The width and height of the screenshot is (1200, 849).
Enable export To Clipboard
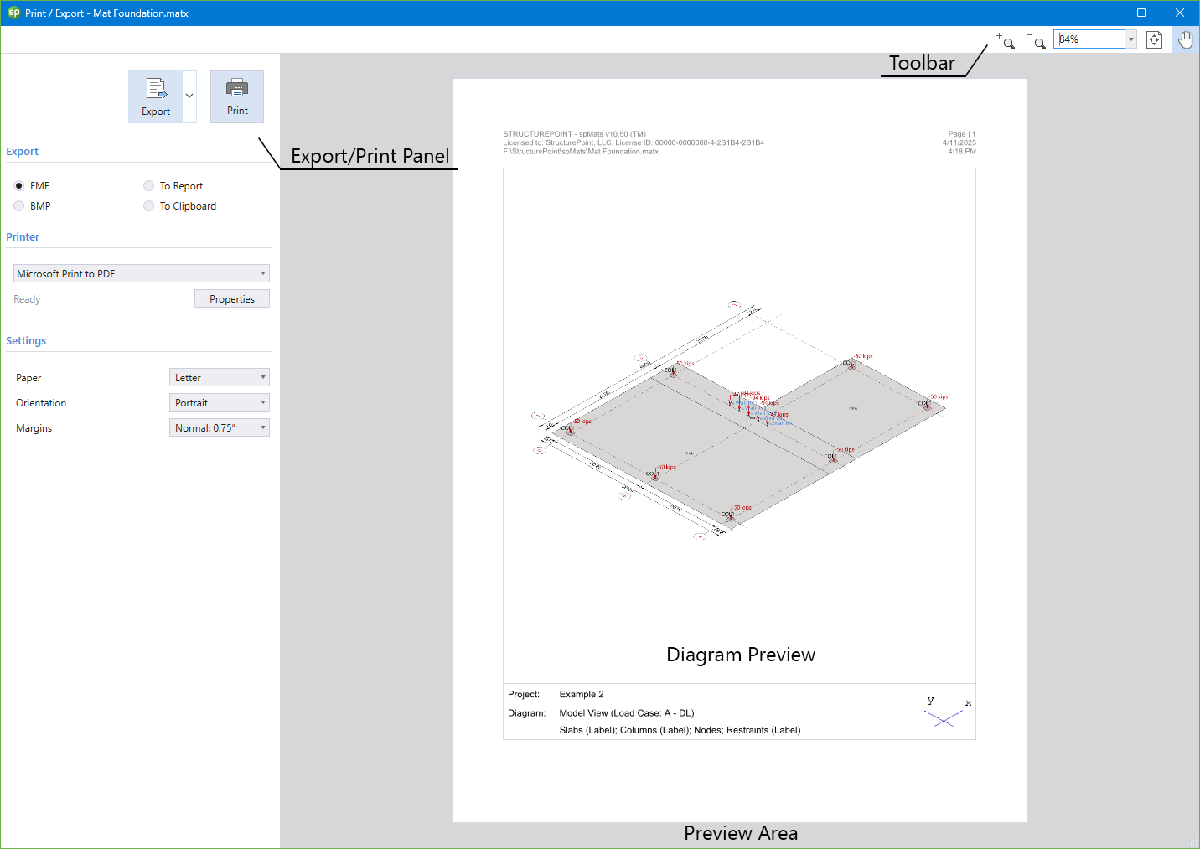pos(149,205)
